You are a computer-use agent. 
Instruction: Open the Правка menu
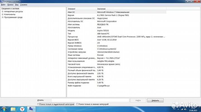point(10,5)
